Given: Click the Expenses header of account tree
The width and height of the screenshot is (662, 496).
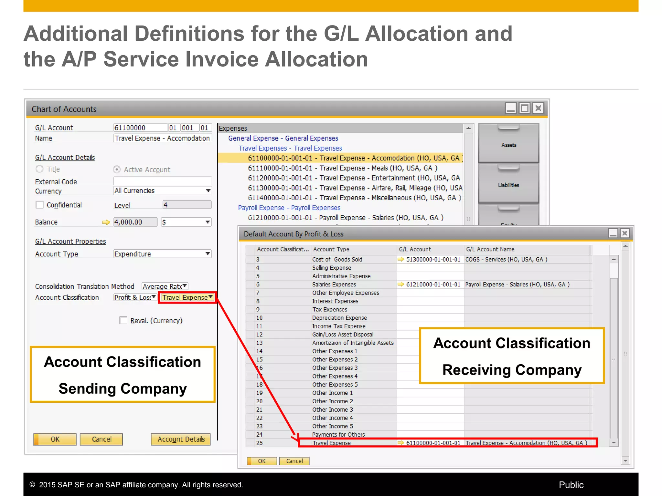Looking at the screenshot, I should point(341,128).
